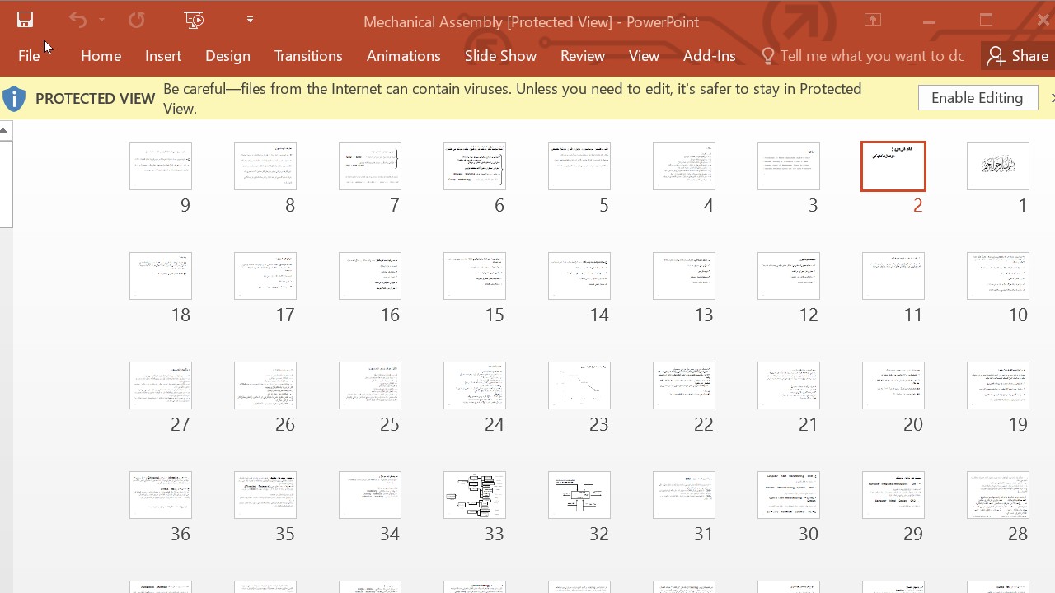
Task: Select slide 9 thumbnail
Action: pyautogui.click(x=160, y=166)
